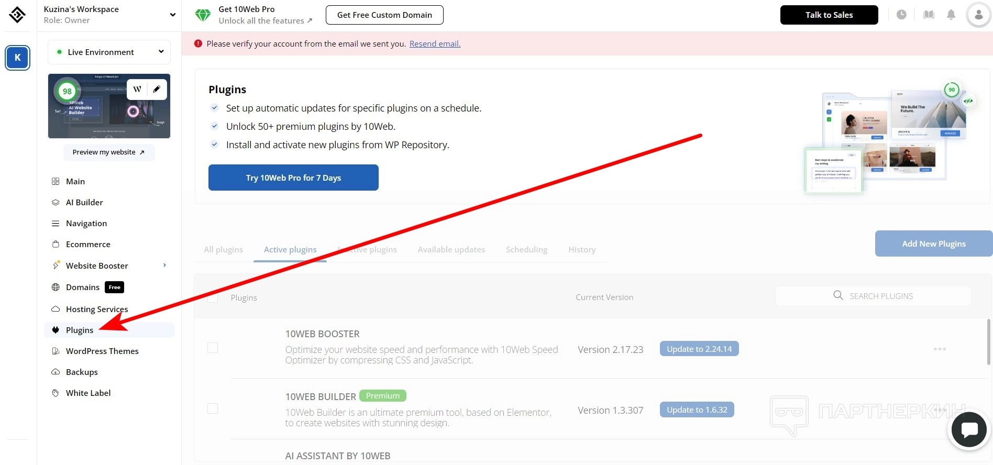Click the Backups cloud icon
The width and height of the screenshot is (993, 465).
[56, 372]
